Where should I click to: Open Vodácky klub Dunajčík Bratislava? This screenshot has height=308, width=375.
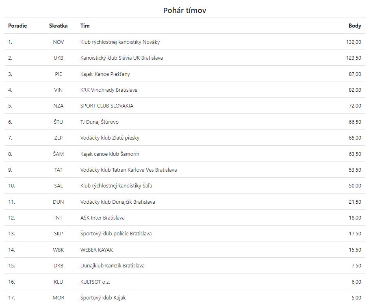pyautogui.click(x=118, y=202)
